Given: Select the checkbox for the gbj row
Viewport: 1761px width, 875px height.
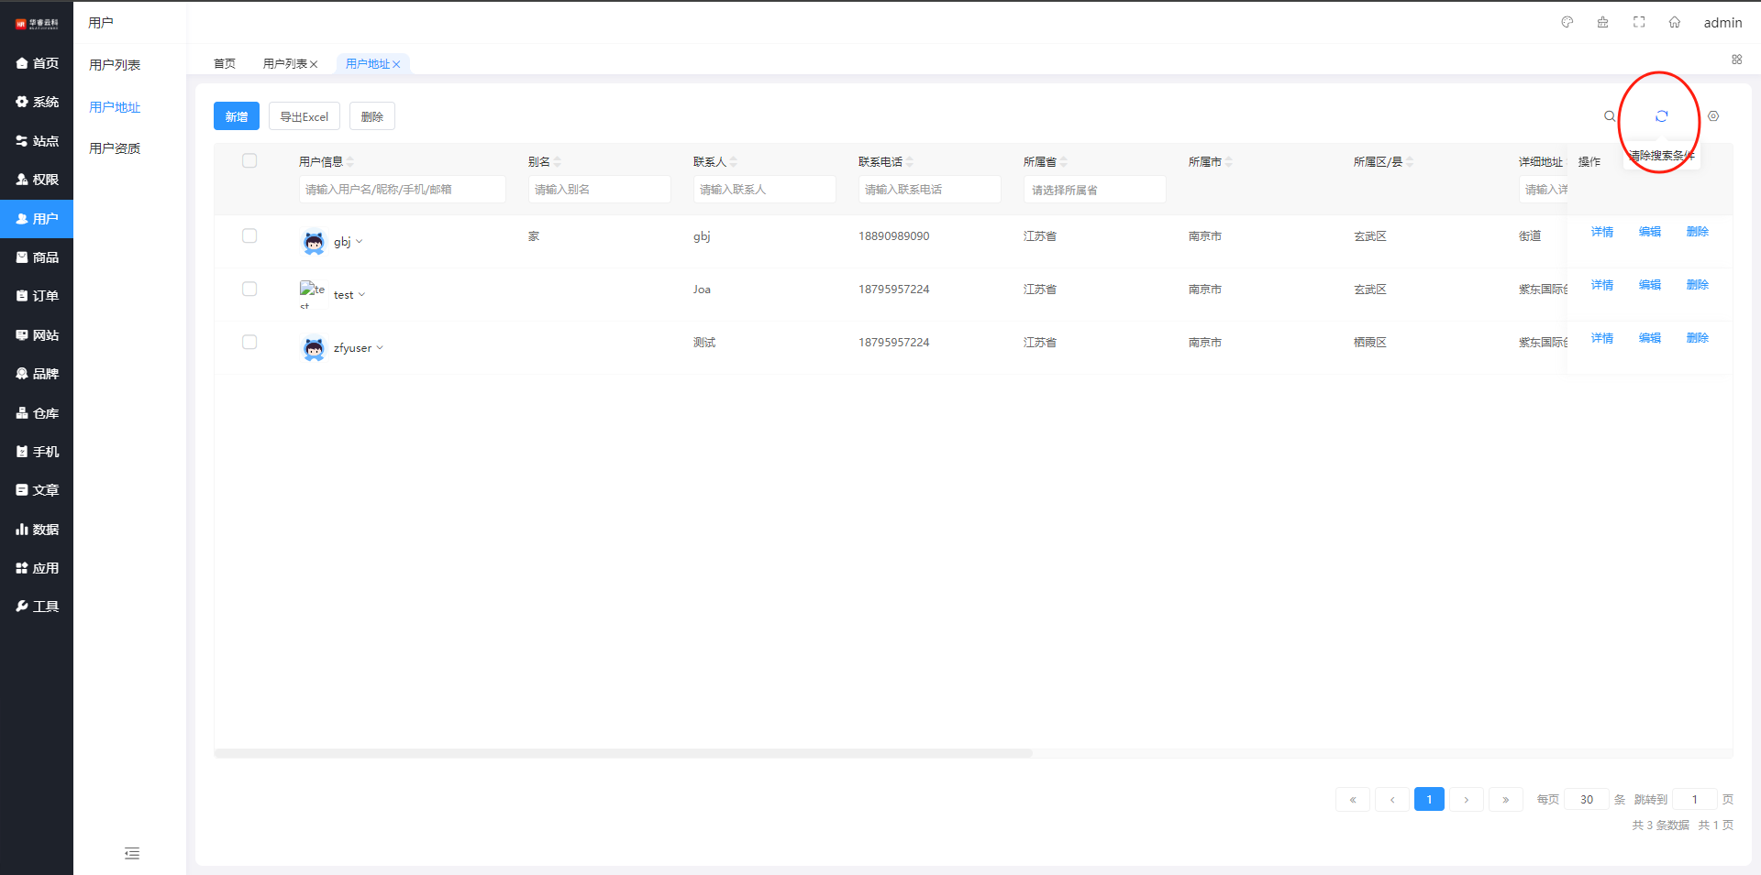Looking at the screenshot, I should (249, 236).
